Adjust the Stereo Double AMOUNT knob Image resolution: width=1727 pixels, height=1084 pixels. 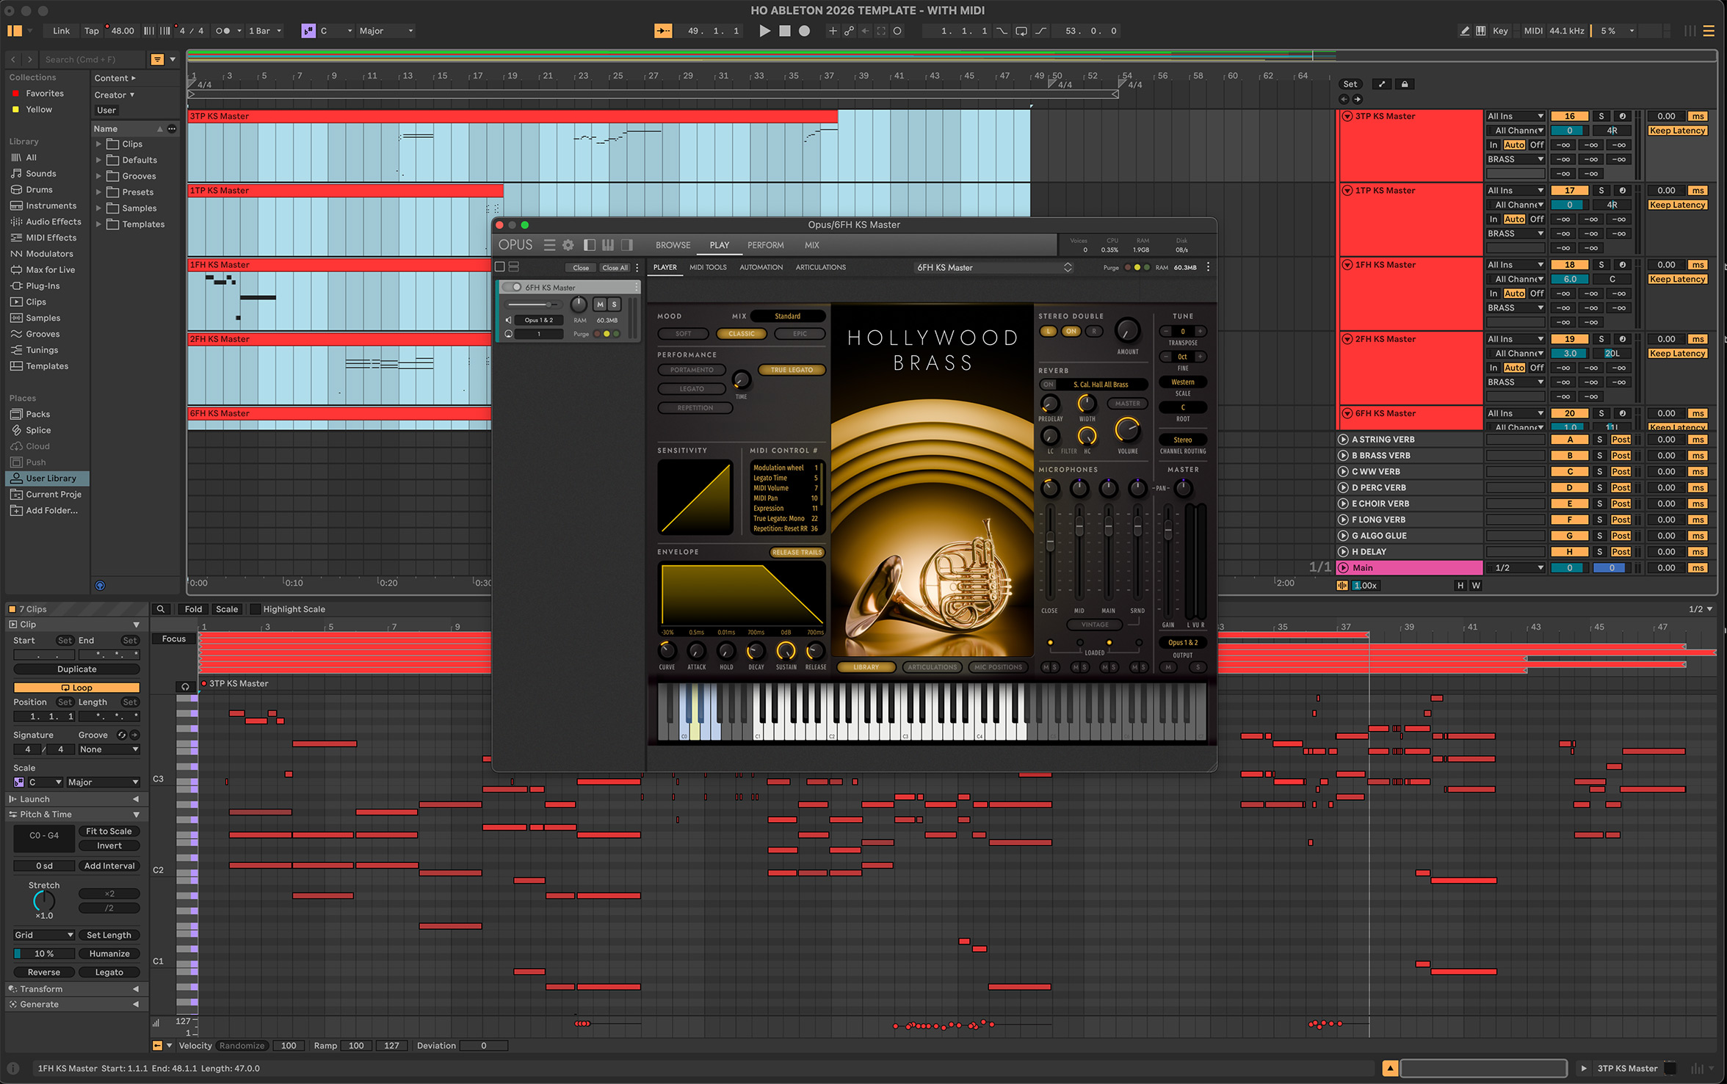coord(1127,332)
